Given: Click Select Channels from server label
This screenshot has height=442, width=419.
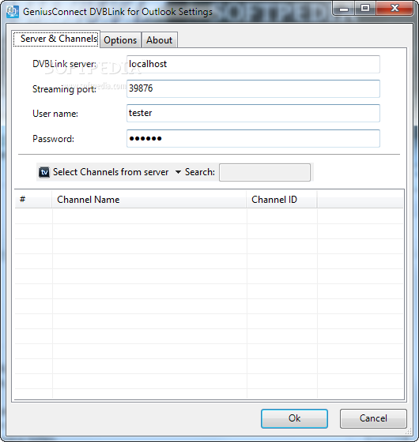Looking at the screenshot, I should click(111, 172).
